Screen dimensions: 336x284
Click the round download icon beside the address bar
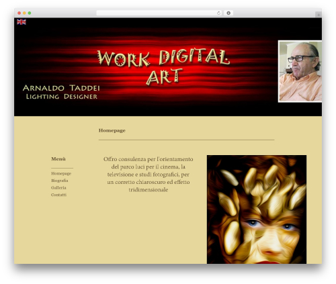point(228,13)
